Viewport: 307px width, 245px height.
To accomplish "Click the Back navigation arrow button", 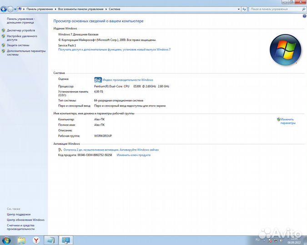I will (x=4, y=9).
